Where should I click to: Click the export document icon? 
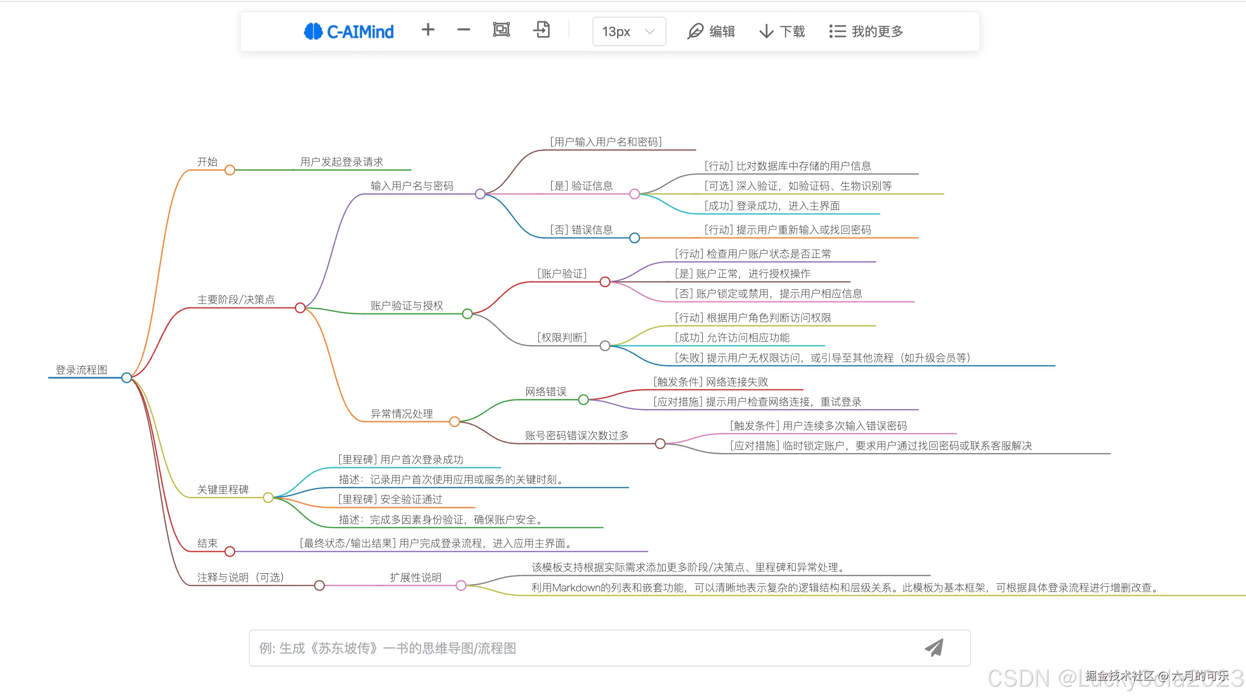pyautogui.click(x=542, y=30)
